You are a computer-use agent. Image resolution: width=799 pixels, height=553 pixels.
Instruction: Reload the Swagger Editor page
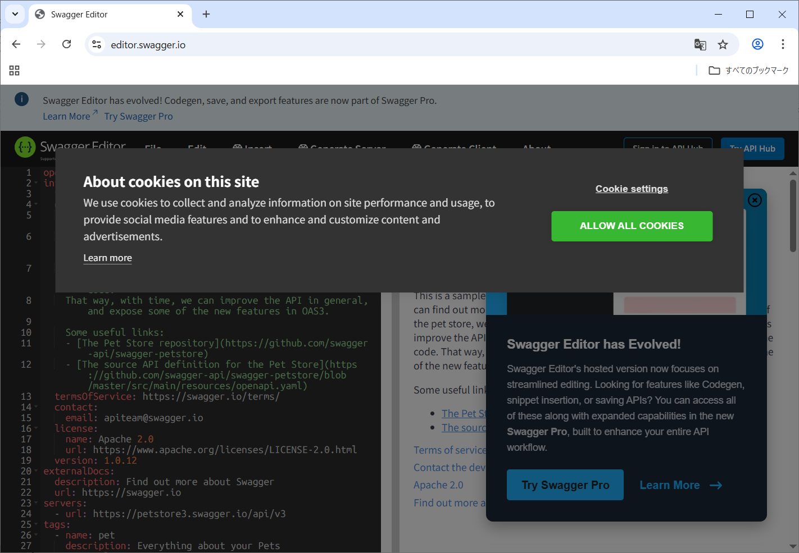[x=66, y=44]
